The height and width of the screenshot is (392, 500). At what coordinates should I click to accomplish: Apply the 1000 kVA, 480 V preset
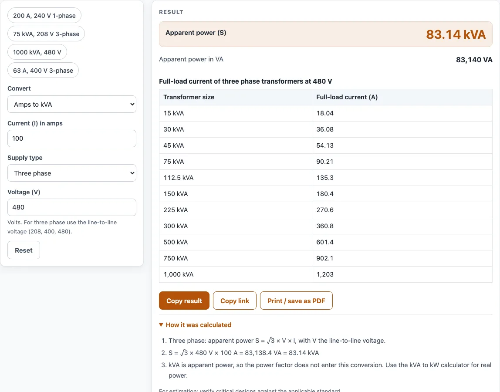(37, 52)
